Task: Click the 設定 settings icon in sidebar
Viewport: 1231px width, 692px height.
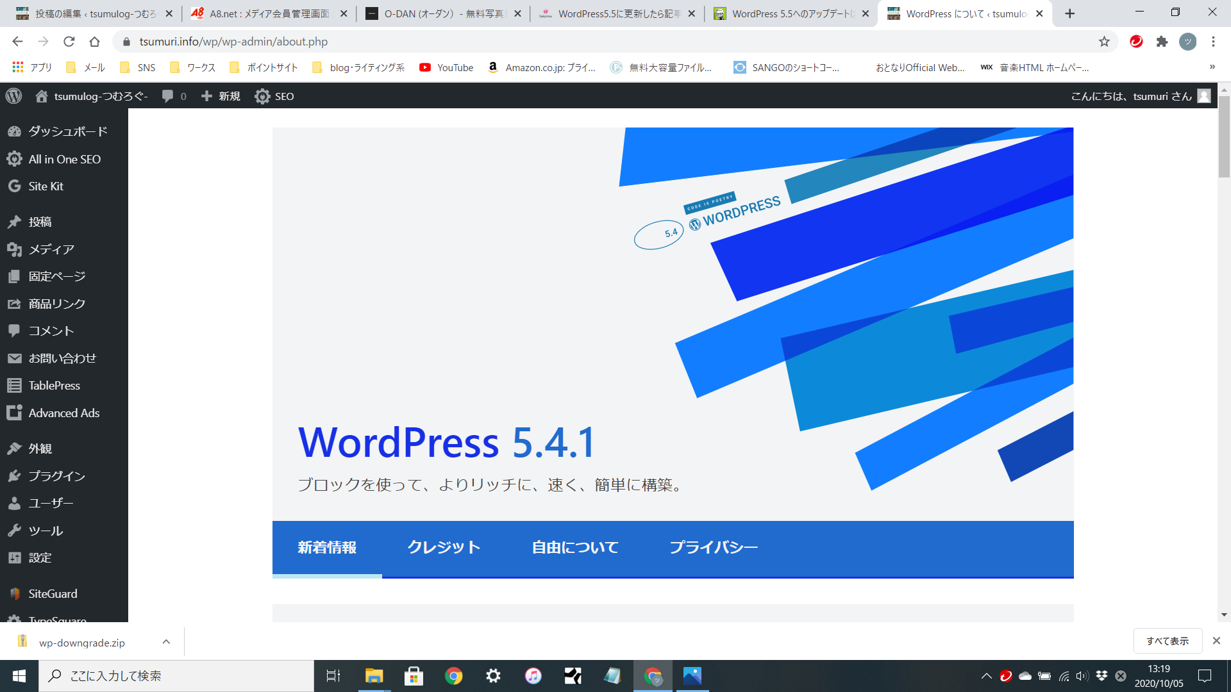Action: [14, 557]
